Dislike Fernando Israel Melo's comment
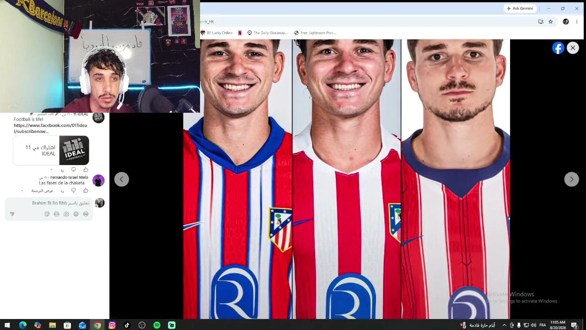The height and width of the screenshot is (330, 586). point(73,190)
